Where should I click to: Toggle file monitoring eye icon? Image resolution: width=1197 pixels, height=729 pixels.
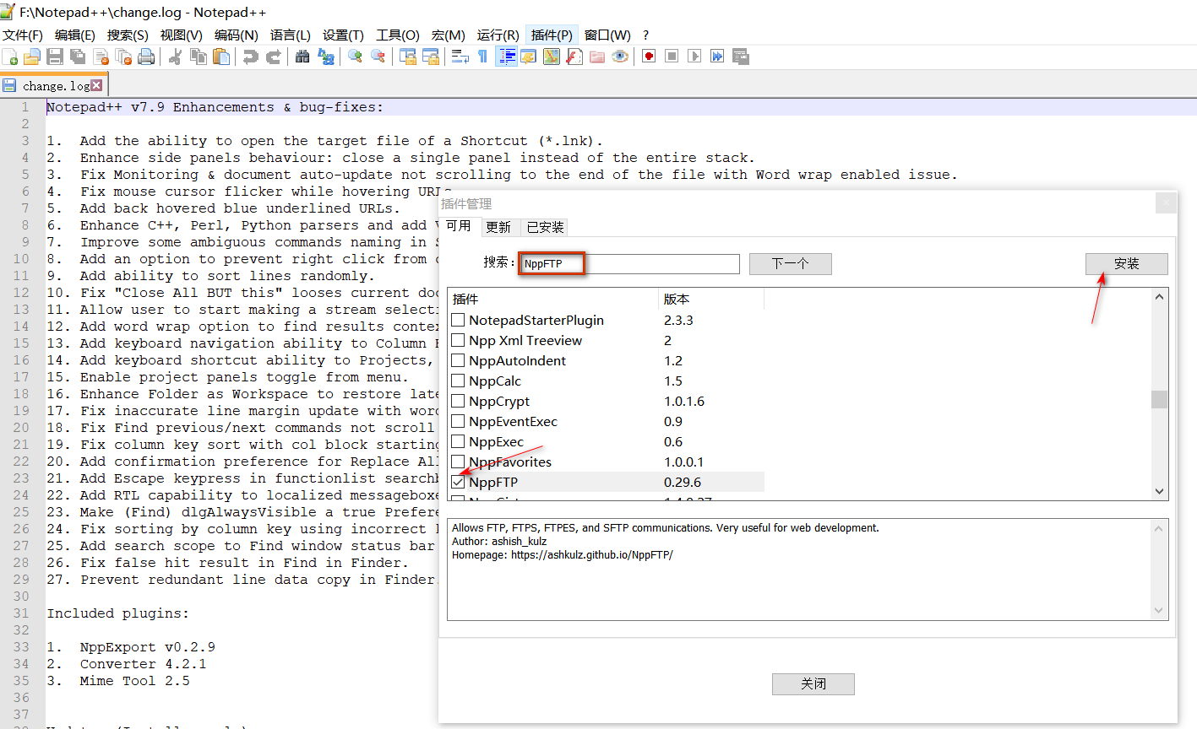620,57
